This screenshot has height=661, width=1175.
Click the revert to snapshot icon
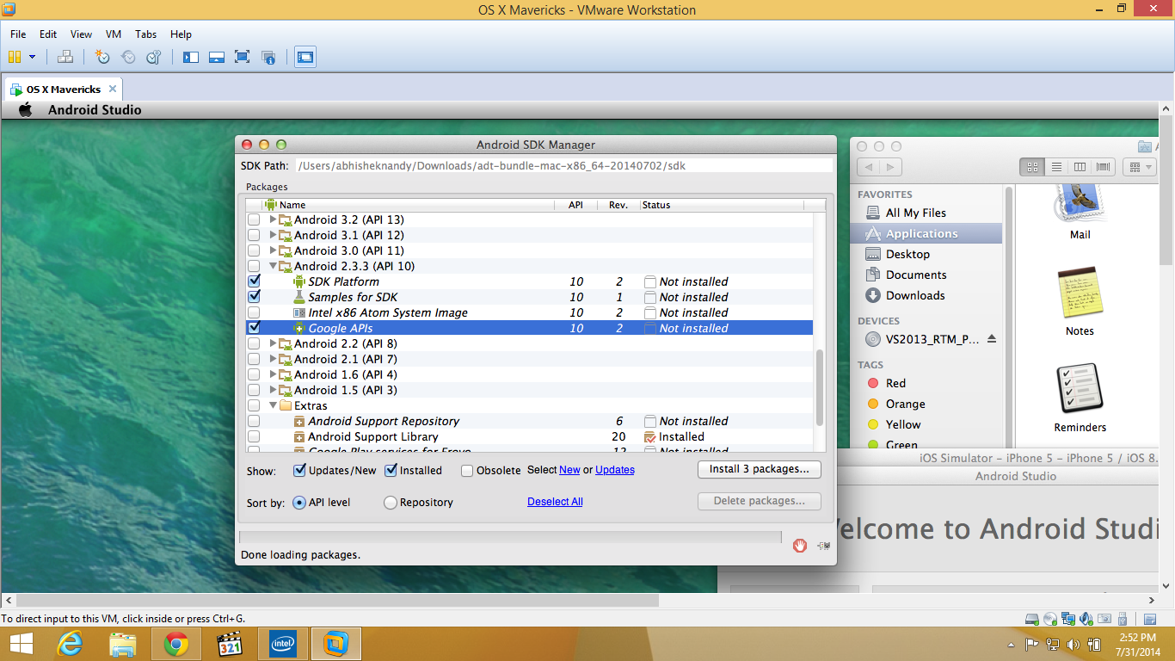point(128,57)
